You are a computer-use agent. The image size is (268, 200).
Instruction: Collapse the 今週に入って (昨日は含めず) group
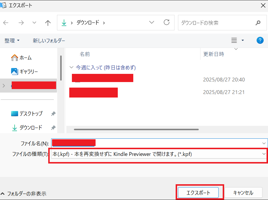pos(71,67)
